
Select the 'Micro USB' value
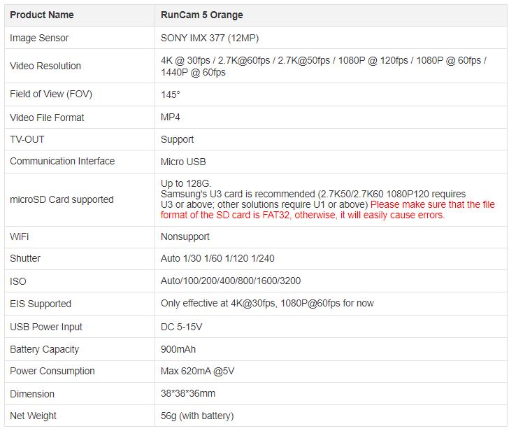click(x=183, y=162)
